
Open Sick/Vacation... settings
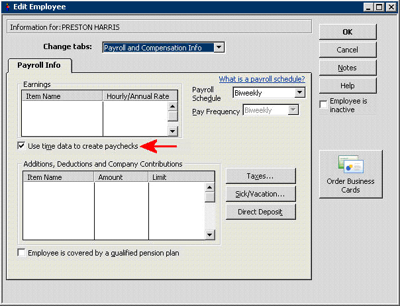[x=260, y=194]
